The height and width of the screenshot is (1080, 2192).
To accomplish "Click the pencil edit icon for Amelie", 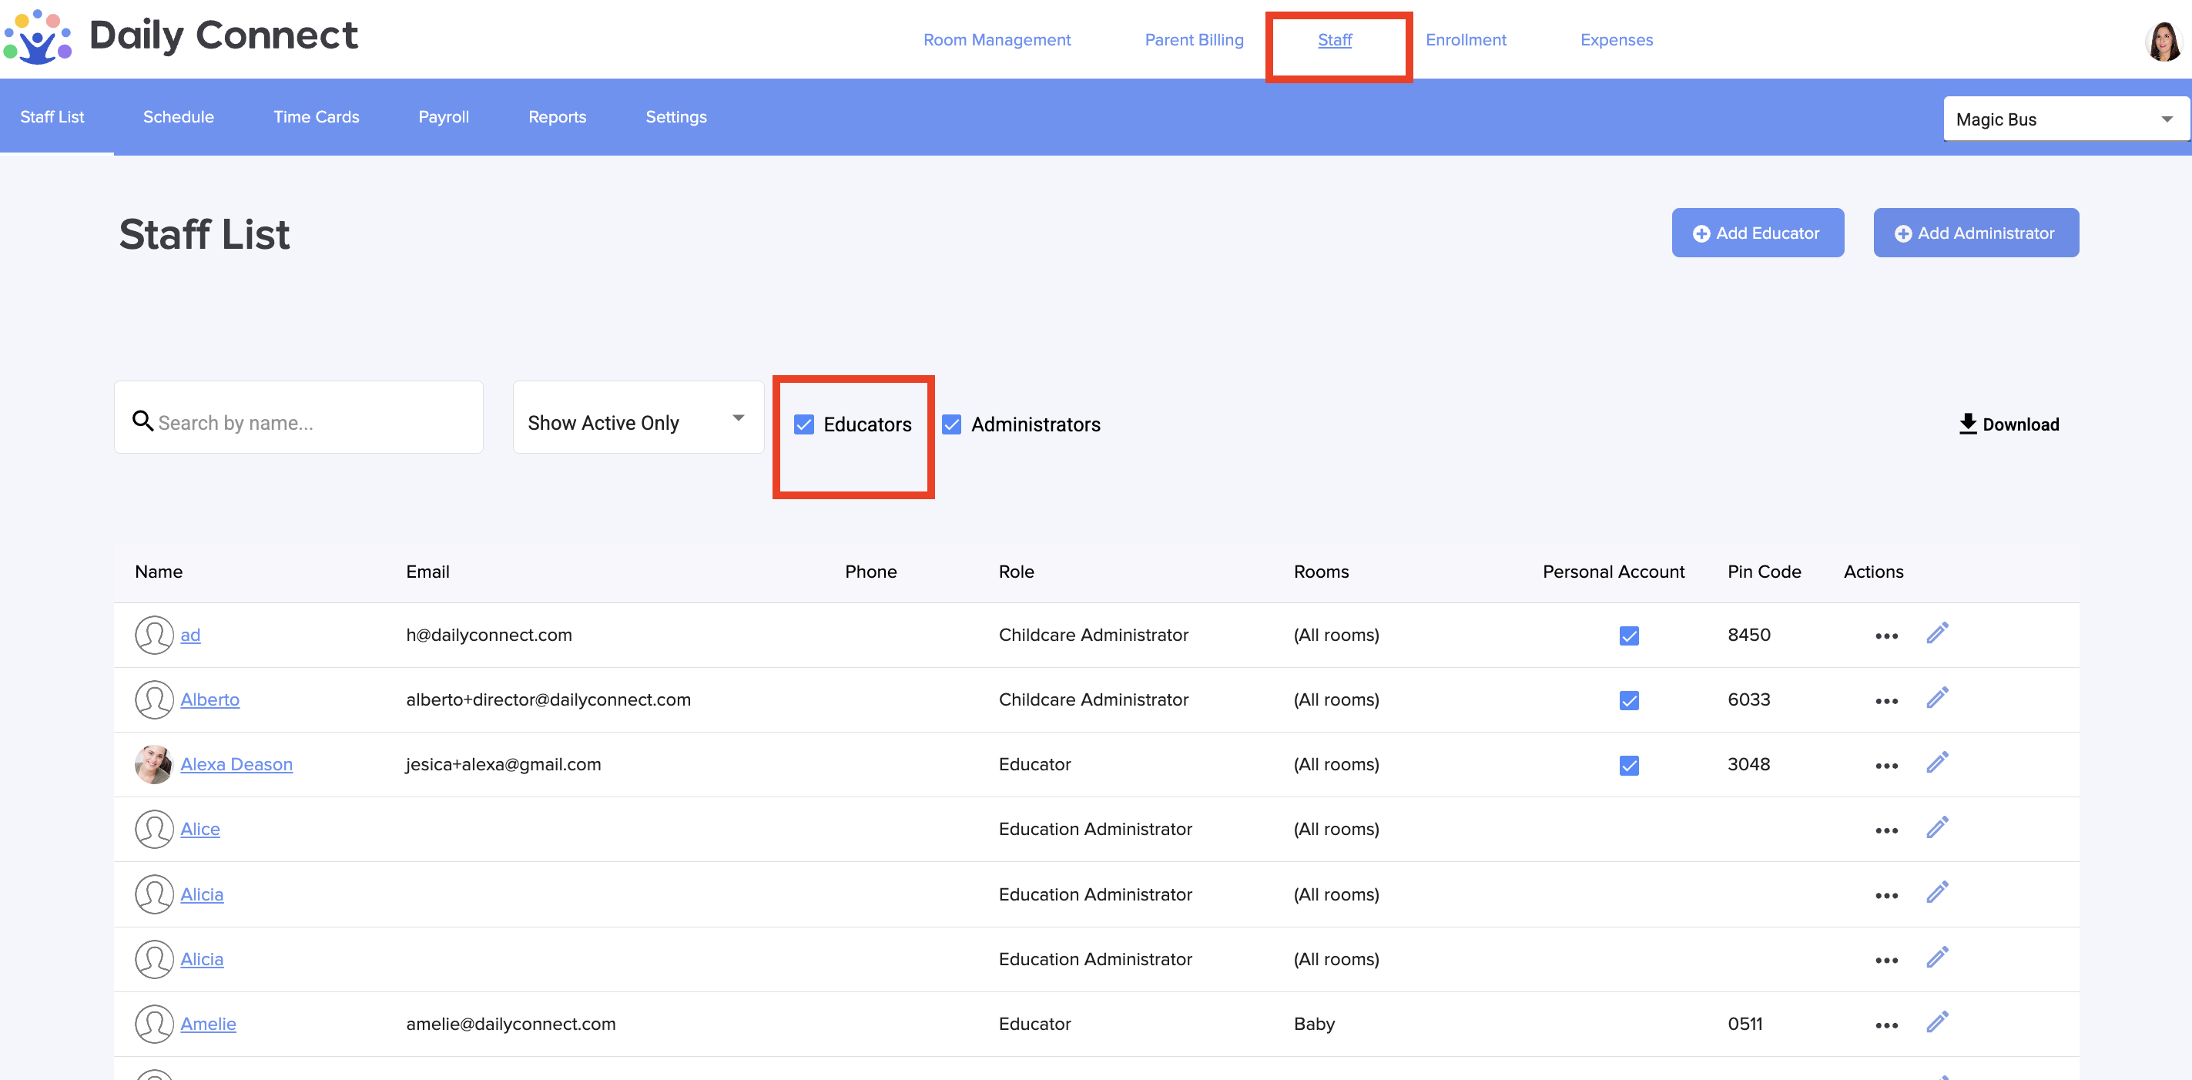I will point(1937,1023).
